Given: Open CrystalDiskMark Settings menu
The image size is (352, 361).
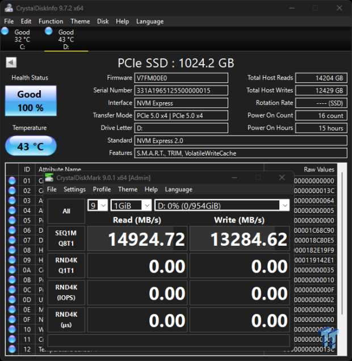Looking at the screenshot, I should (x=74, y=189).
